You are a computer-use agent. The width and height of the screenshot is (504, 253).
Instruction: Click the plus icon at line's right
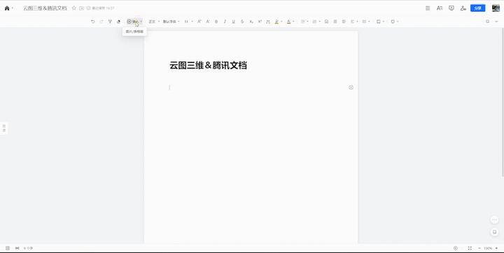click(x=351, y=87)
